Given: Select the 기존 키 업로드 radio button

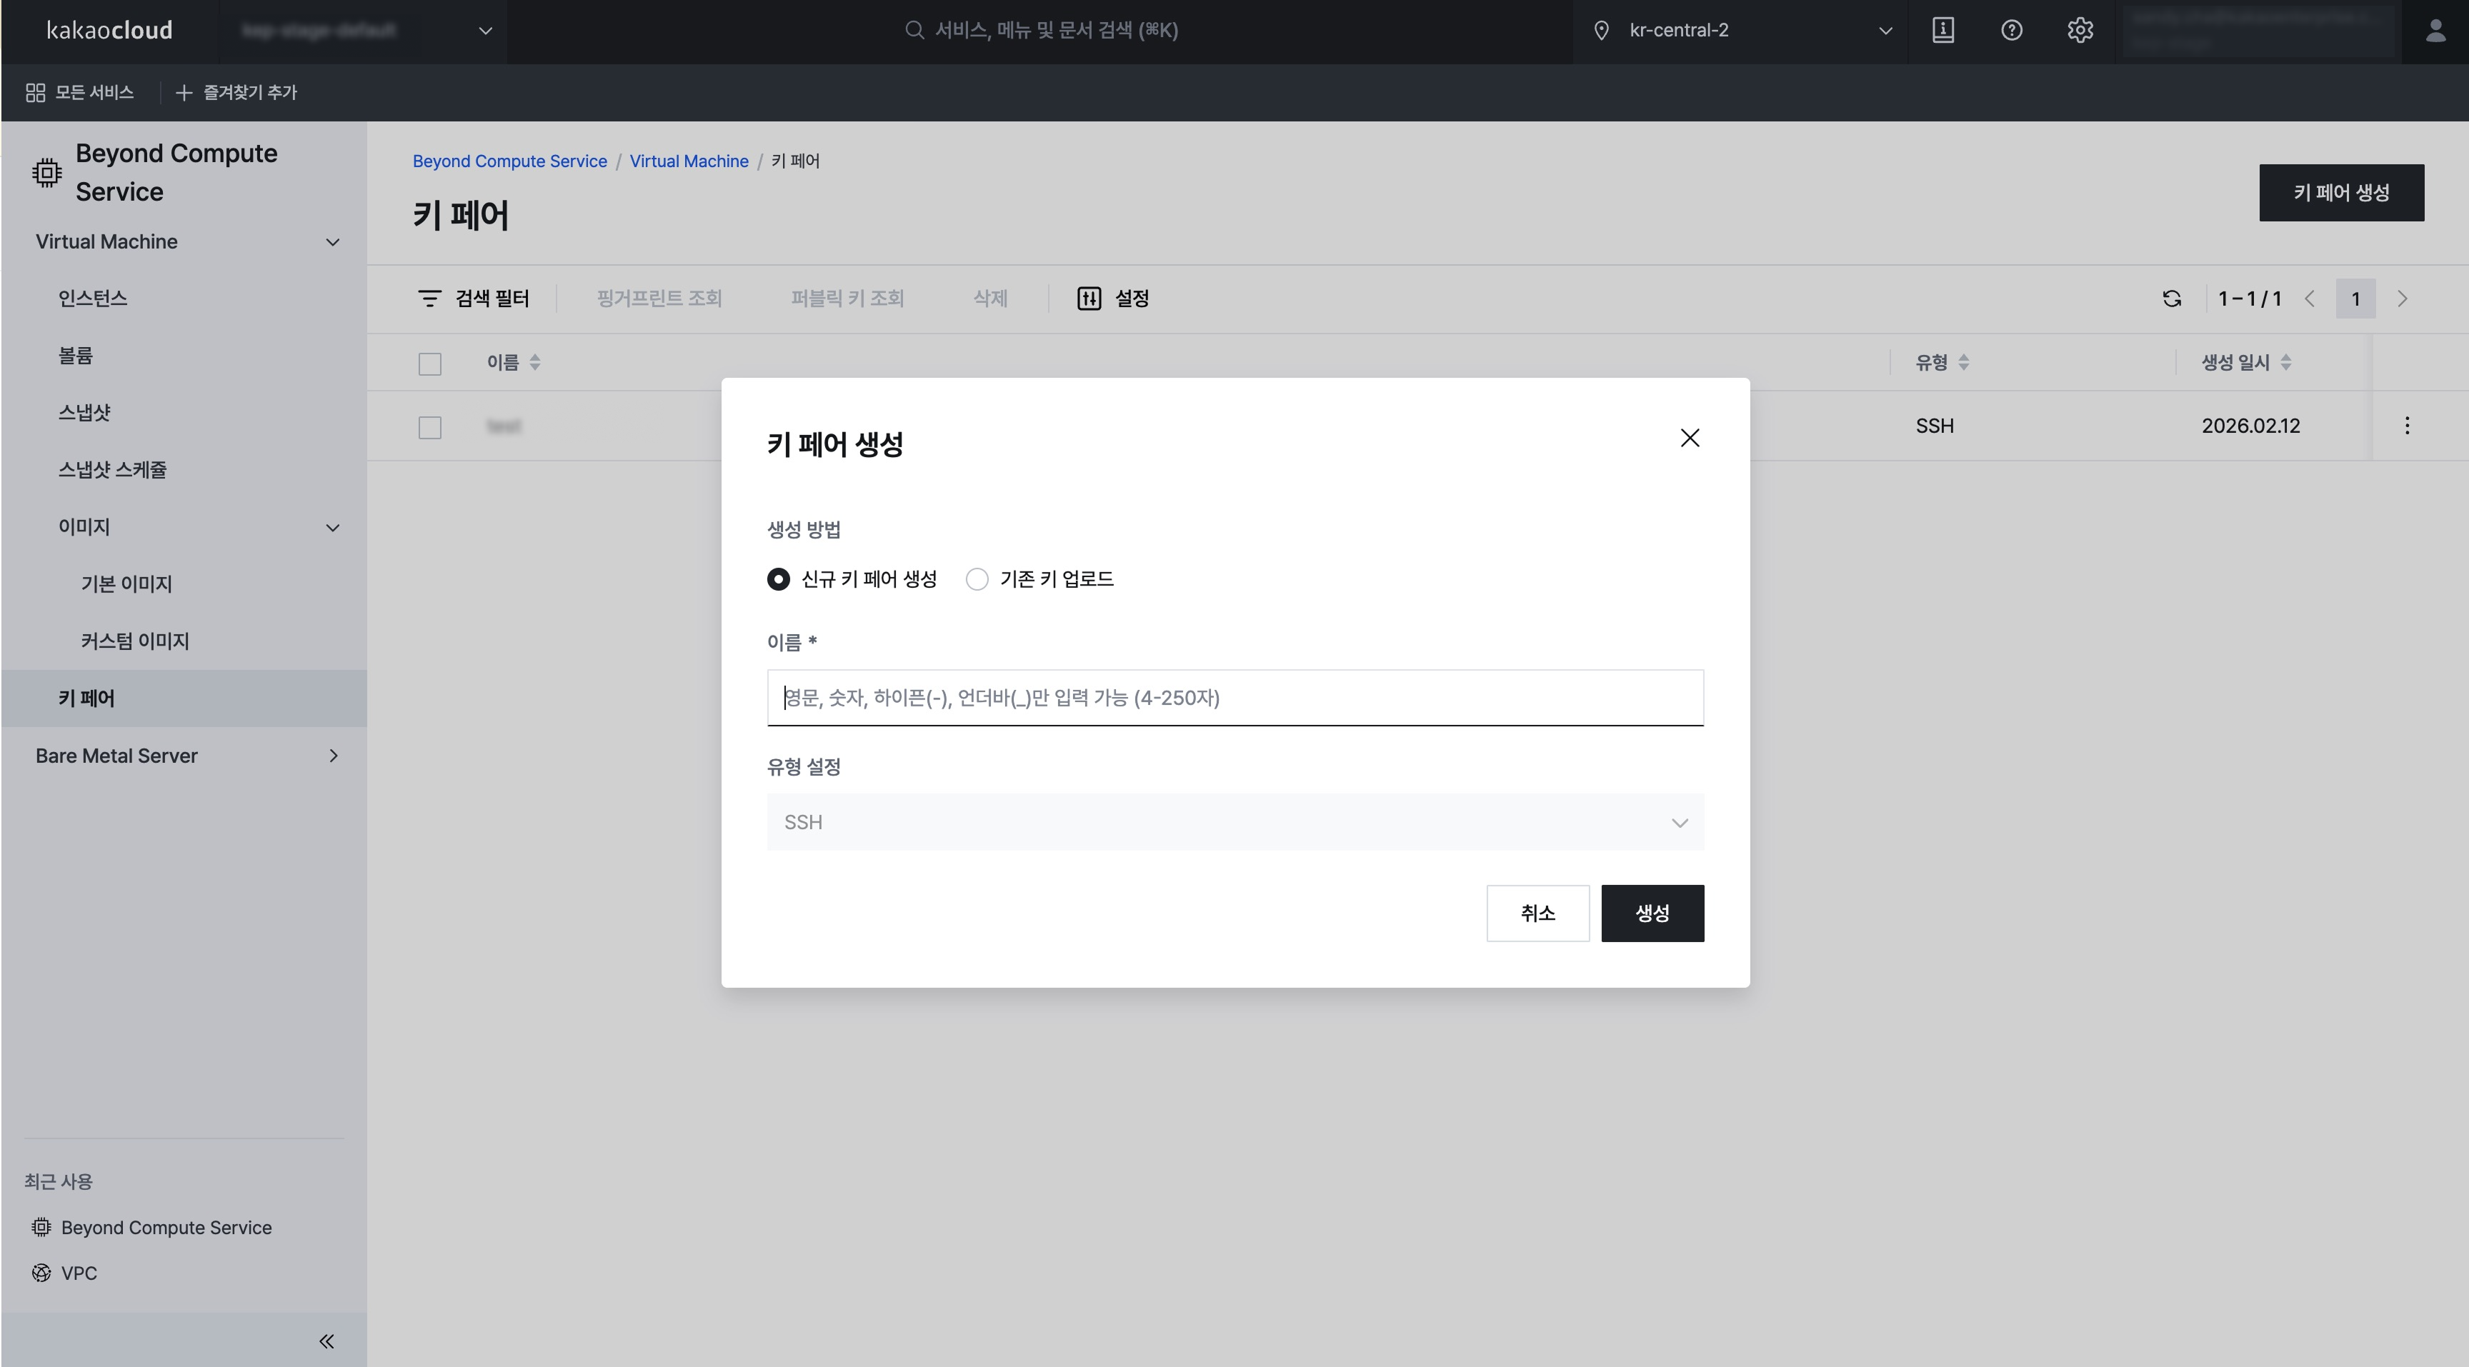Looking at the screenshot, I should point(977,579).
